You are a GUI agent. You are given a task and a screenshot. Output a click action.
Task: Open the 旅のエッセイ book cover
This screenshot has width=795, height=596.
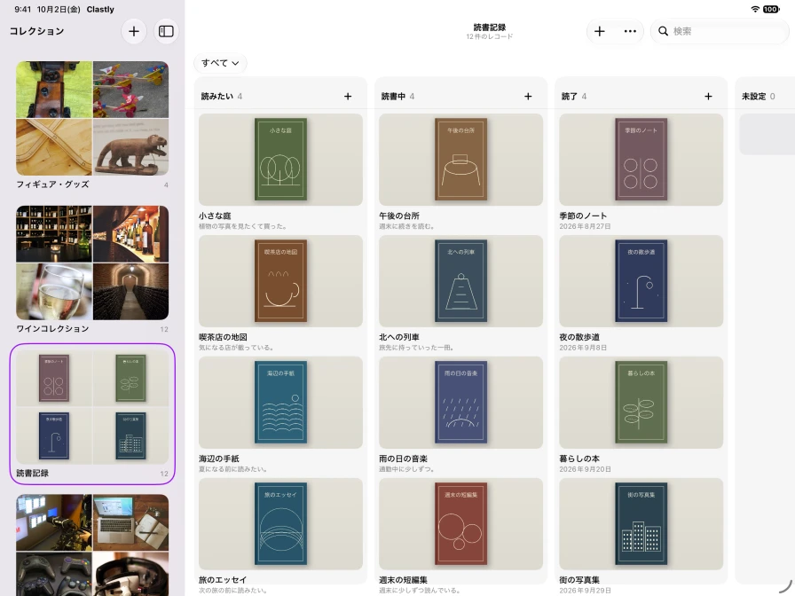pyautogui.click(x=280, y=523)
